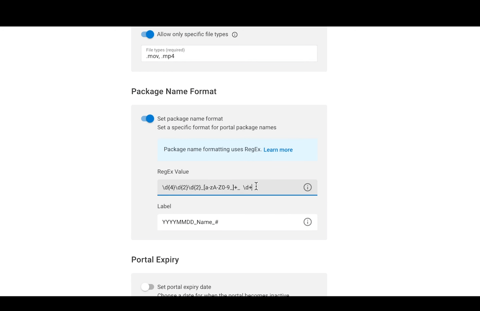
Task: Focus the RegEx Value text input
Action: point(237,187)
